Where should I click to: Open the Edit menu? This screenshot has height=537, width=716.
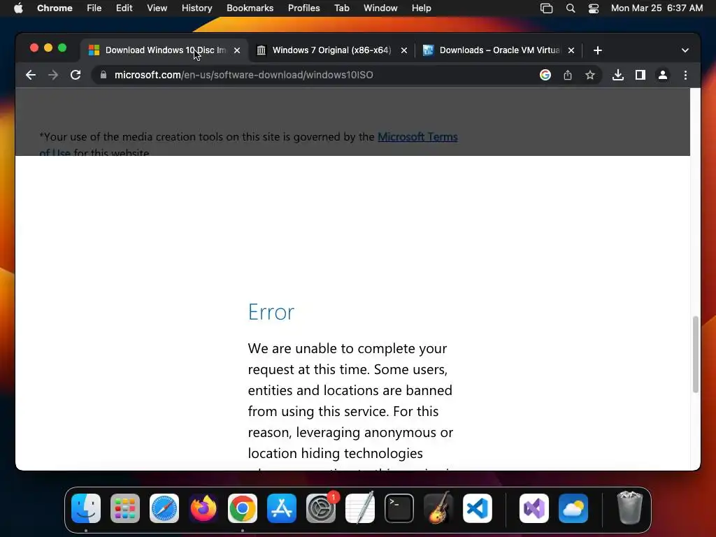click(124, 8)
